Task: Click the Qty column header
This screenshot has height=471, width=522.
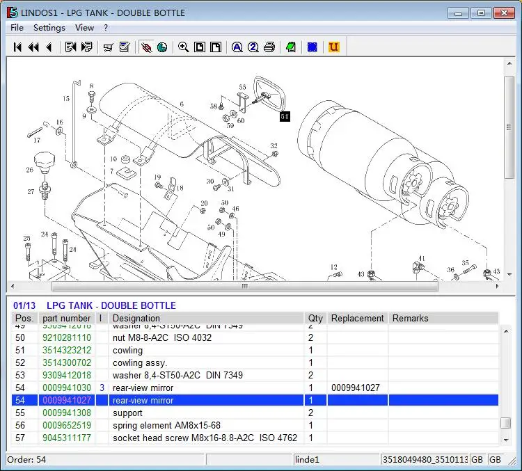Action: 315,318
